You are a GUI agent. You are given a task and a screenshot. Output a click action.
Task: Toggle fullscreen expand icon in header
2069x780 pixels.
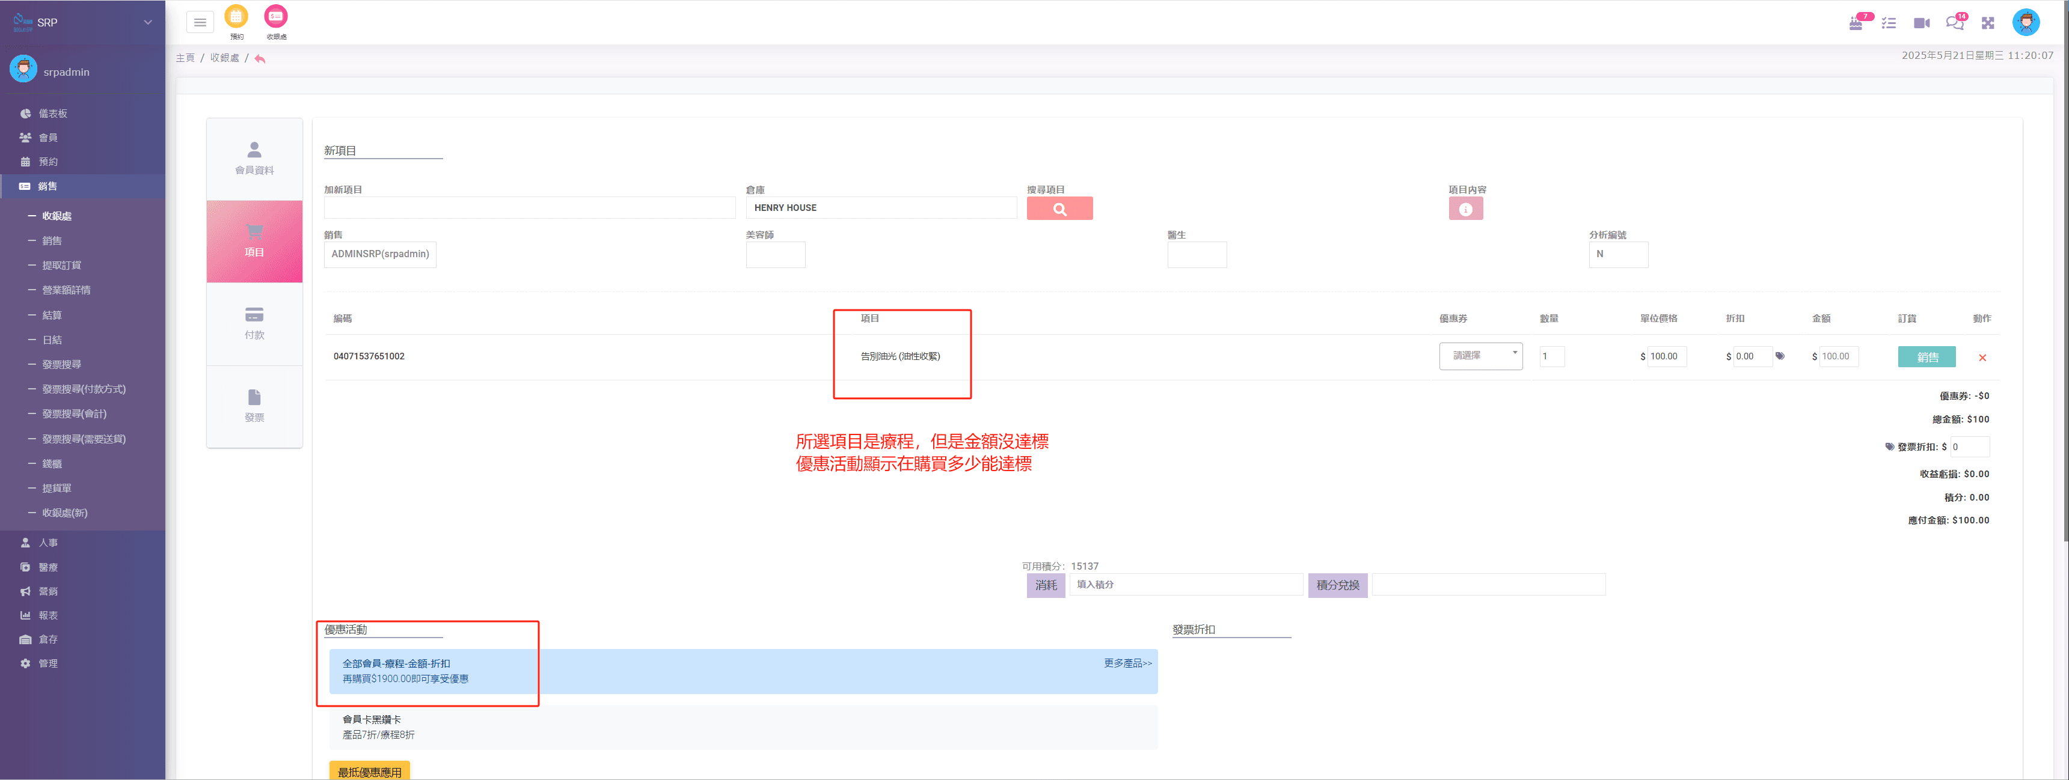tap(1987, 23)
